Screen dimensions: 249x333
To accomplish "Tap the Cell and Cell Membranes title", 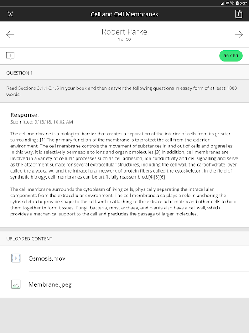I will 124,14.
